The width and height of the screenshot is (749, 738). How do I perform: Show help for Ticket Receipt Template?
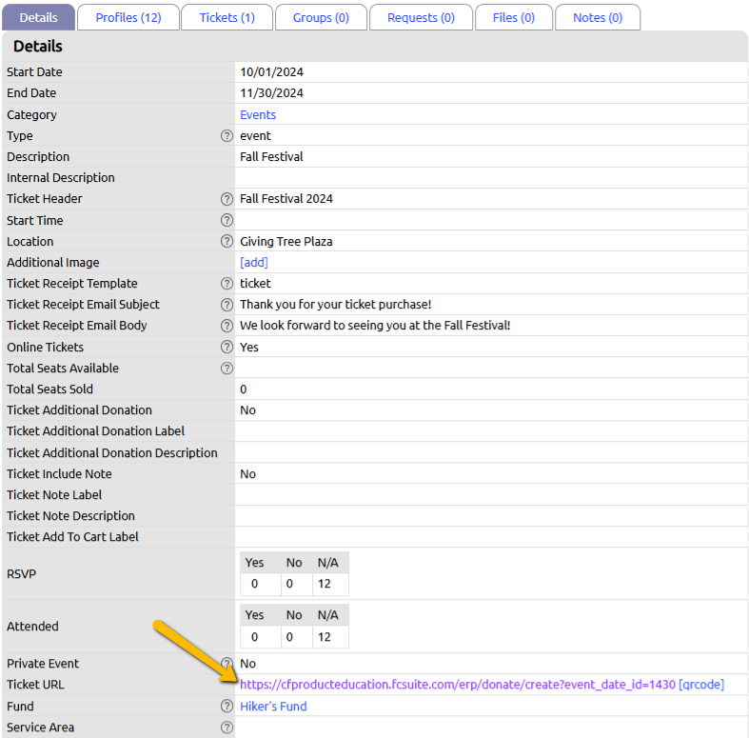pyautogui.click(x=227, y=284)
